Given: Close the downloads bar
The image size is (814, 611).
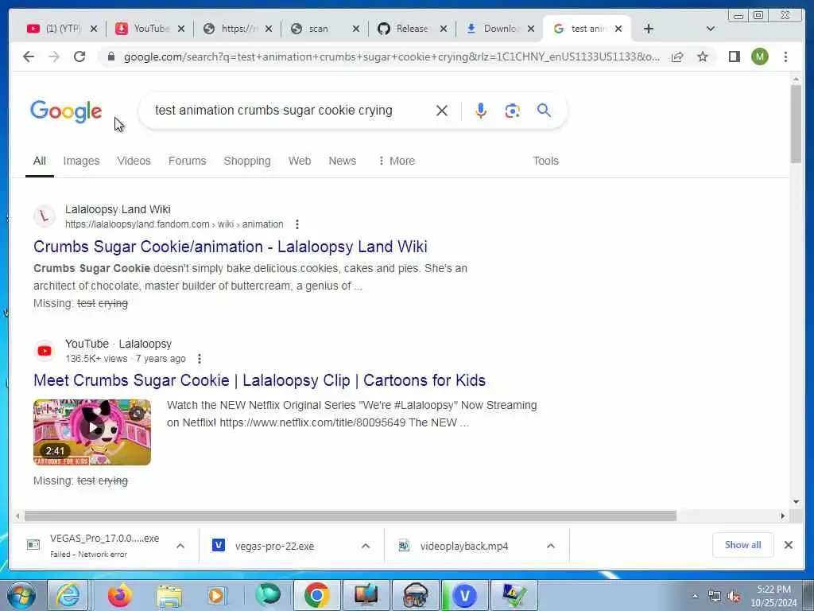Looking at the screenshot, I should (788, 545).
